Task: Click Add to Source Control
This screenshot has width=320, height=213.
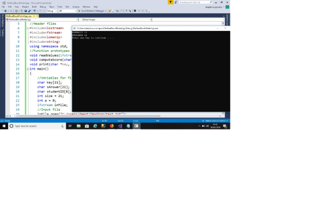Action: pyautogui.click(x=215, y=121)
